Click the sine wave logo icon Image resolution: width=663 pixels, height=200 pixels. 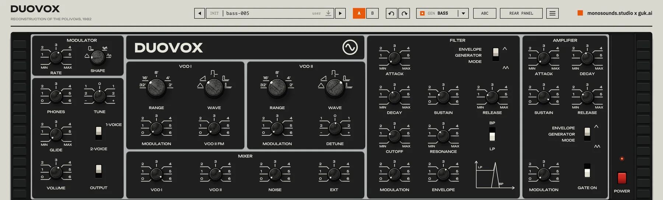click(x=350, y=47)
